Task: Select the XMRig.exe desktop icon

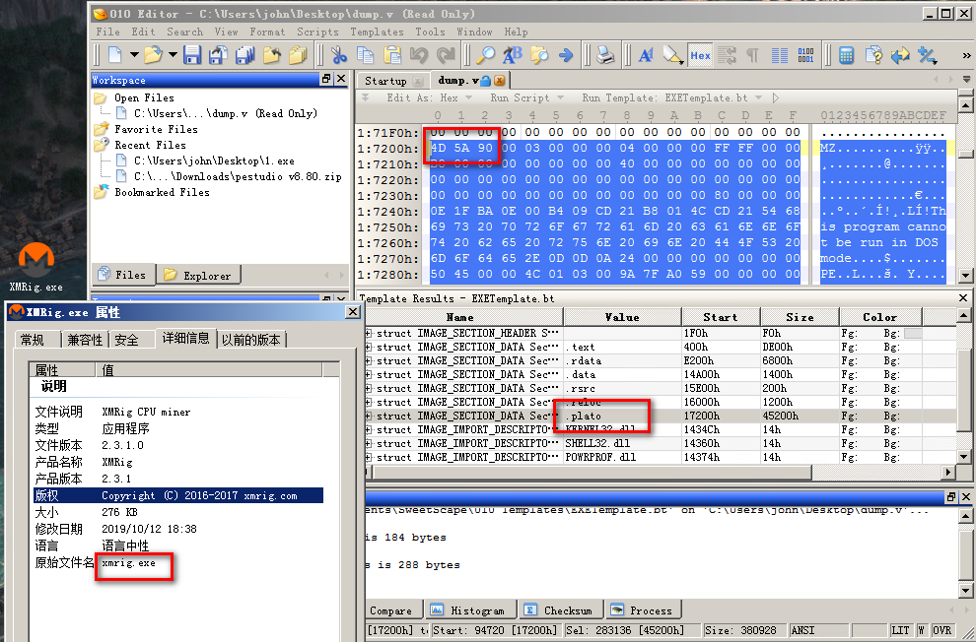Action: 35,267
